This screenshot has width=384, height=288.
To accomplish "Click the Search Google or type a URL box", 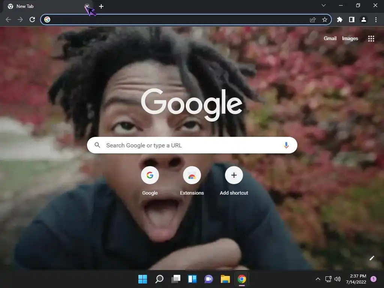I will [192, 145].
